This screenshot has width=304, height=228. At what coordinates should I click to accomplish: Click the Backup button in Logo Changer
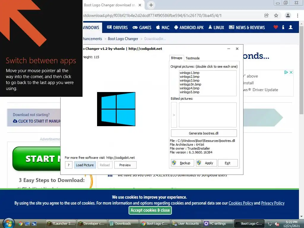(x=182, y=163)
